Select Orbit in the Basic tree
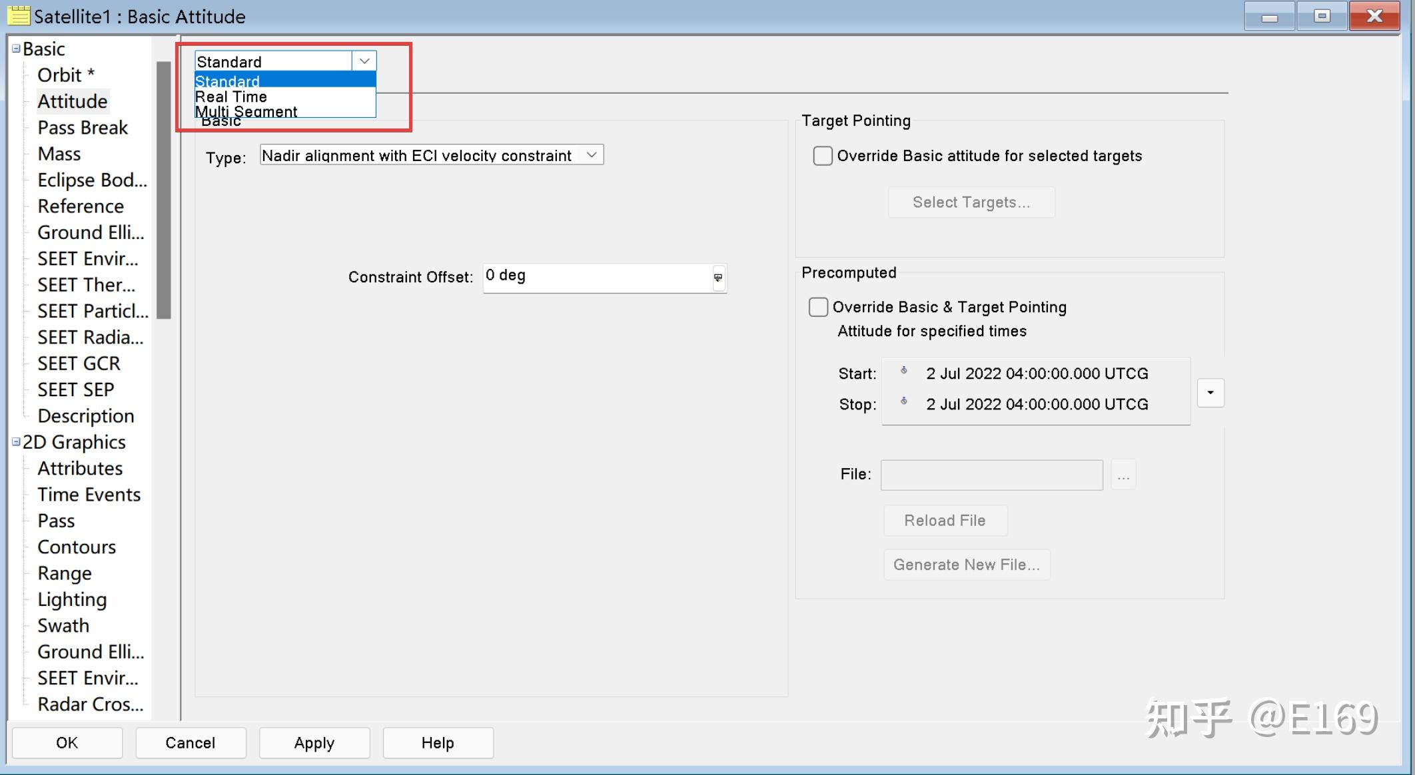1415x775 pixels. click(60, 75)
